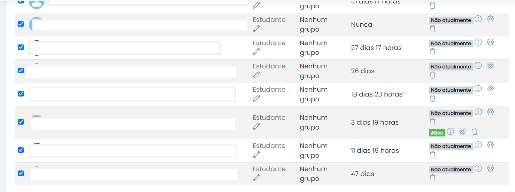Uncheck the checkbox in the 26 dias row

[x=21, y=70]
